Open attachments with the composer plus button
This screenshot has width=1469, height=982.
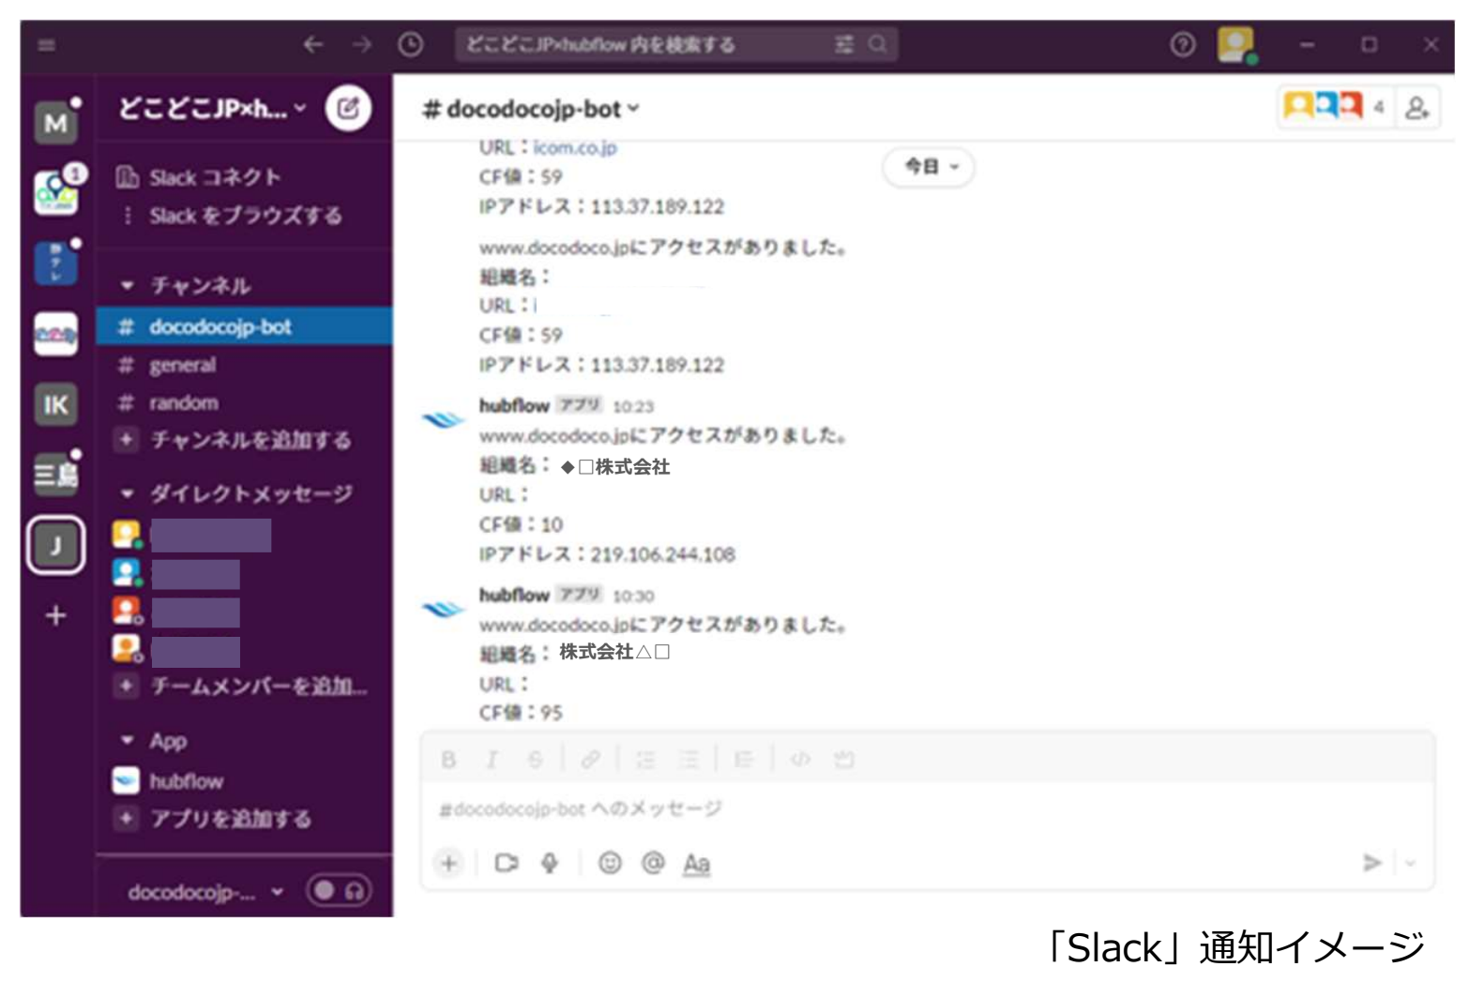449,863
